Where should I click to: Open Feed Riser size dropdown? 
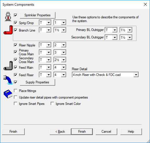(64, 75)
